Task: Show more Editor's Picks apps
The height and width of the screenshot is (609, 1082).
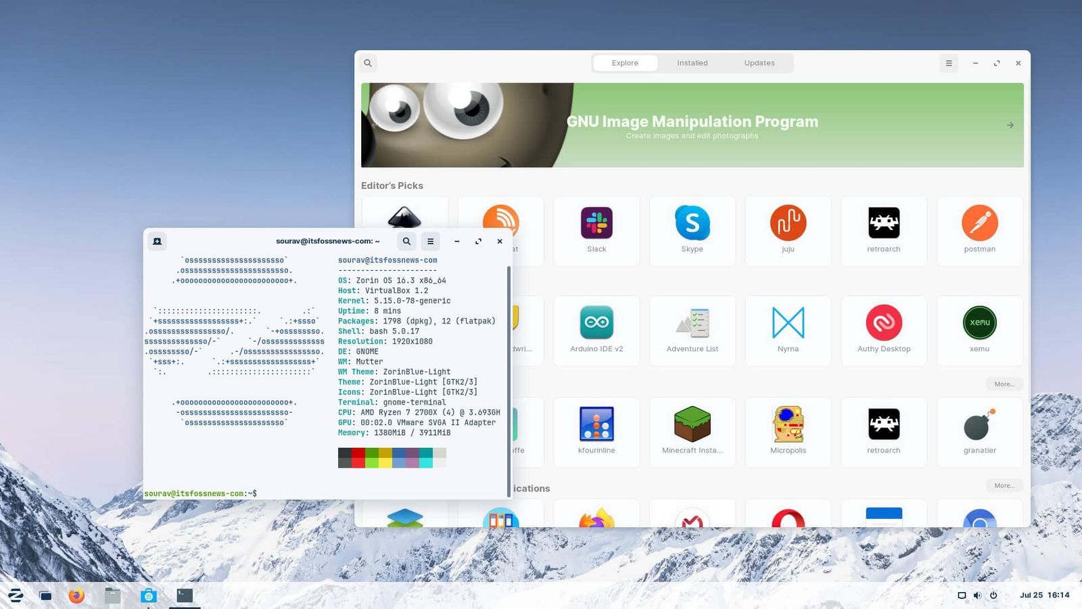Action: pos(1004,384)
